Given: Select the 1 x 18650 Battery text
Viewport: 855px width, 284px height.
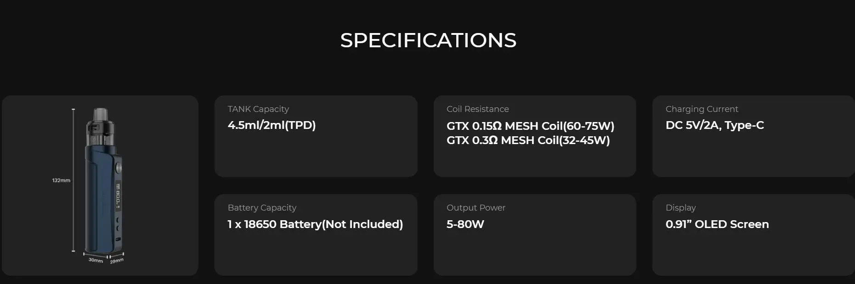Looking at the screenshot, I should pyautogui.click(x=315, y=224).
